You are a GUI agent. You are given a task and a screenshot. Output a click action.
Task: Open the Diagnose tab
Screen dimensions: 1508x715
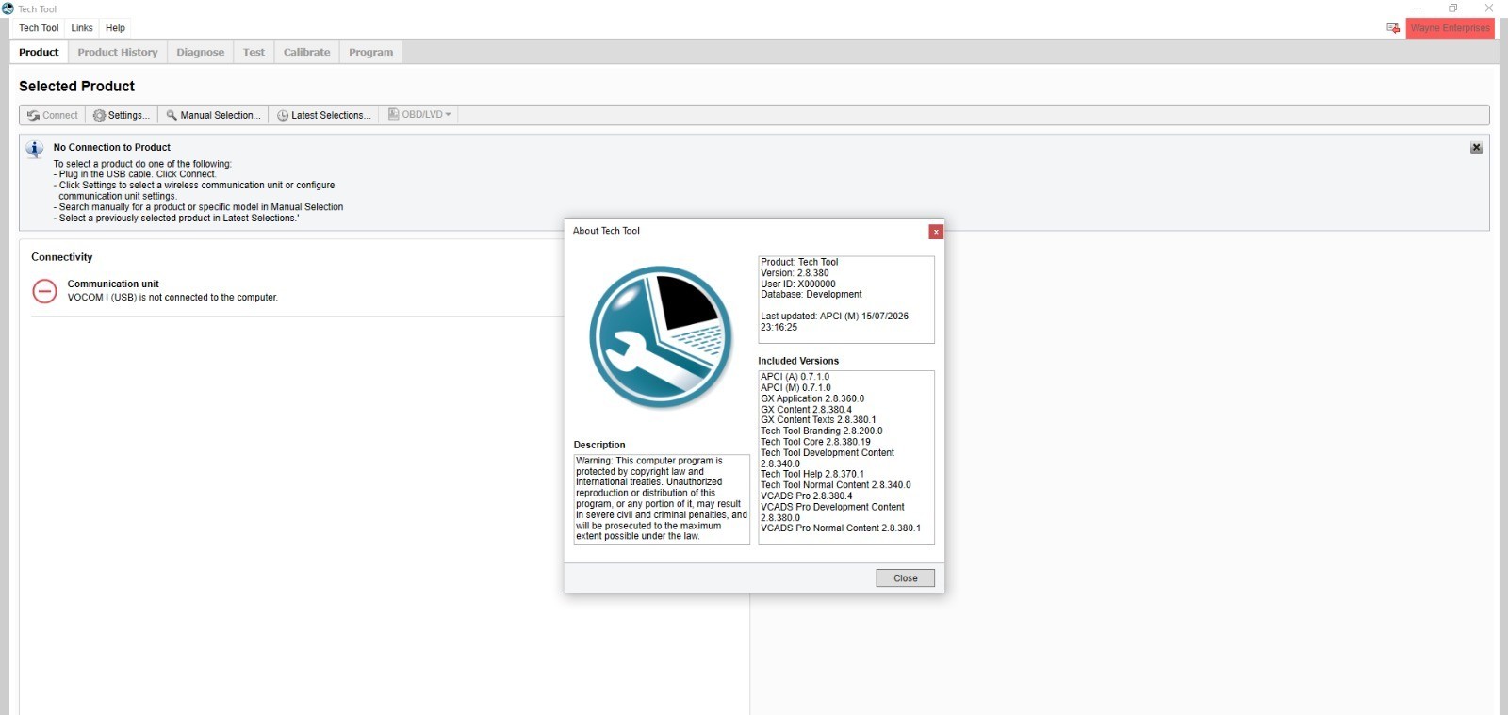[x=201, y=52]
